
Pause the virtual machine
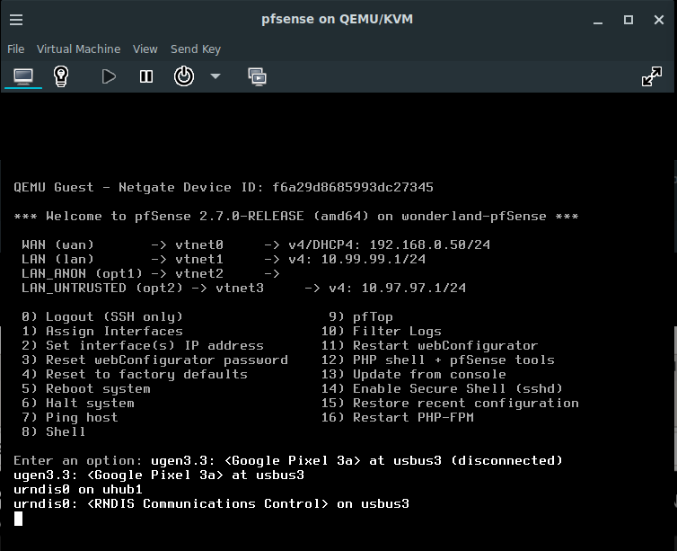coord(146,76)
